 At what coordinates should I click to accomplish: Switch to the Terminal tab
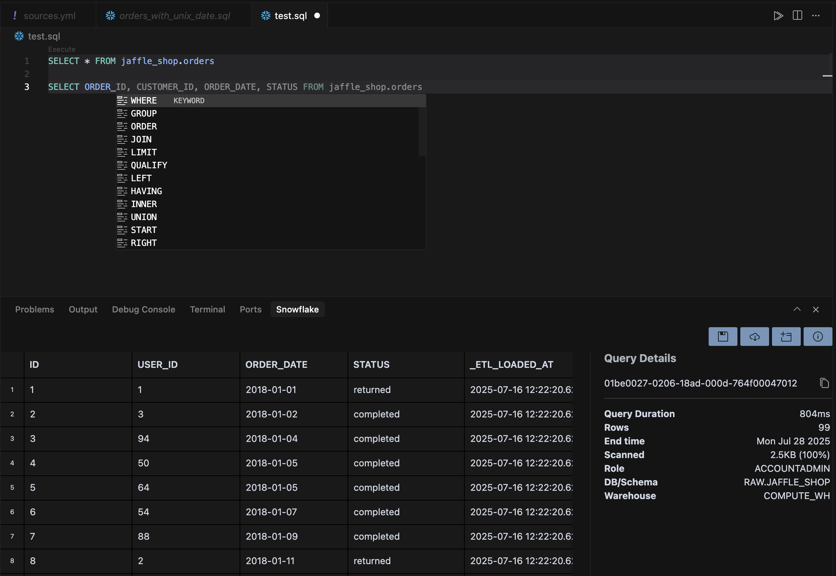coord(208,309)
